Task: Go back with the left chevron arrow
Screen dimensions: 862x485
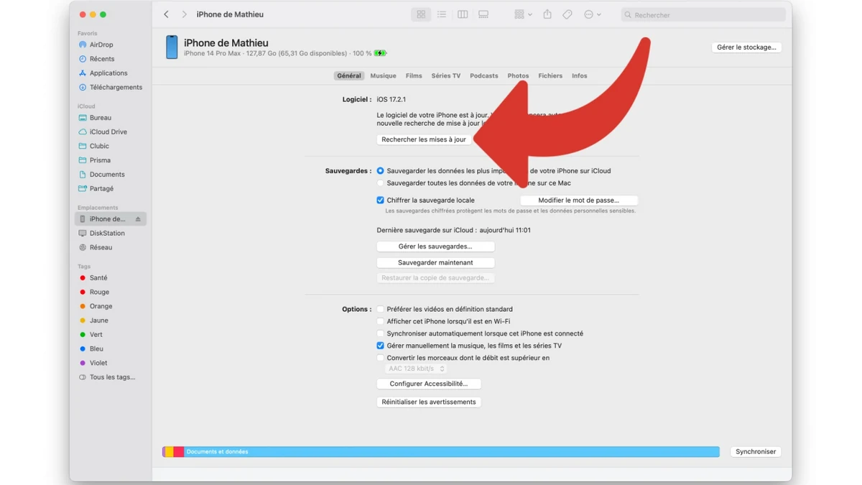Action: [x=167, y=14]
